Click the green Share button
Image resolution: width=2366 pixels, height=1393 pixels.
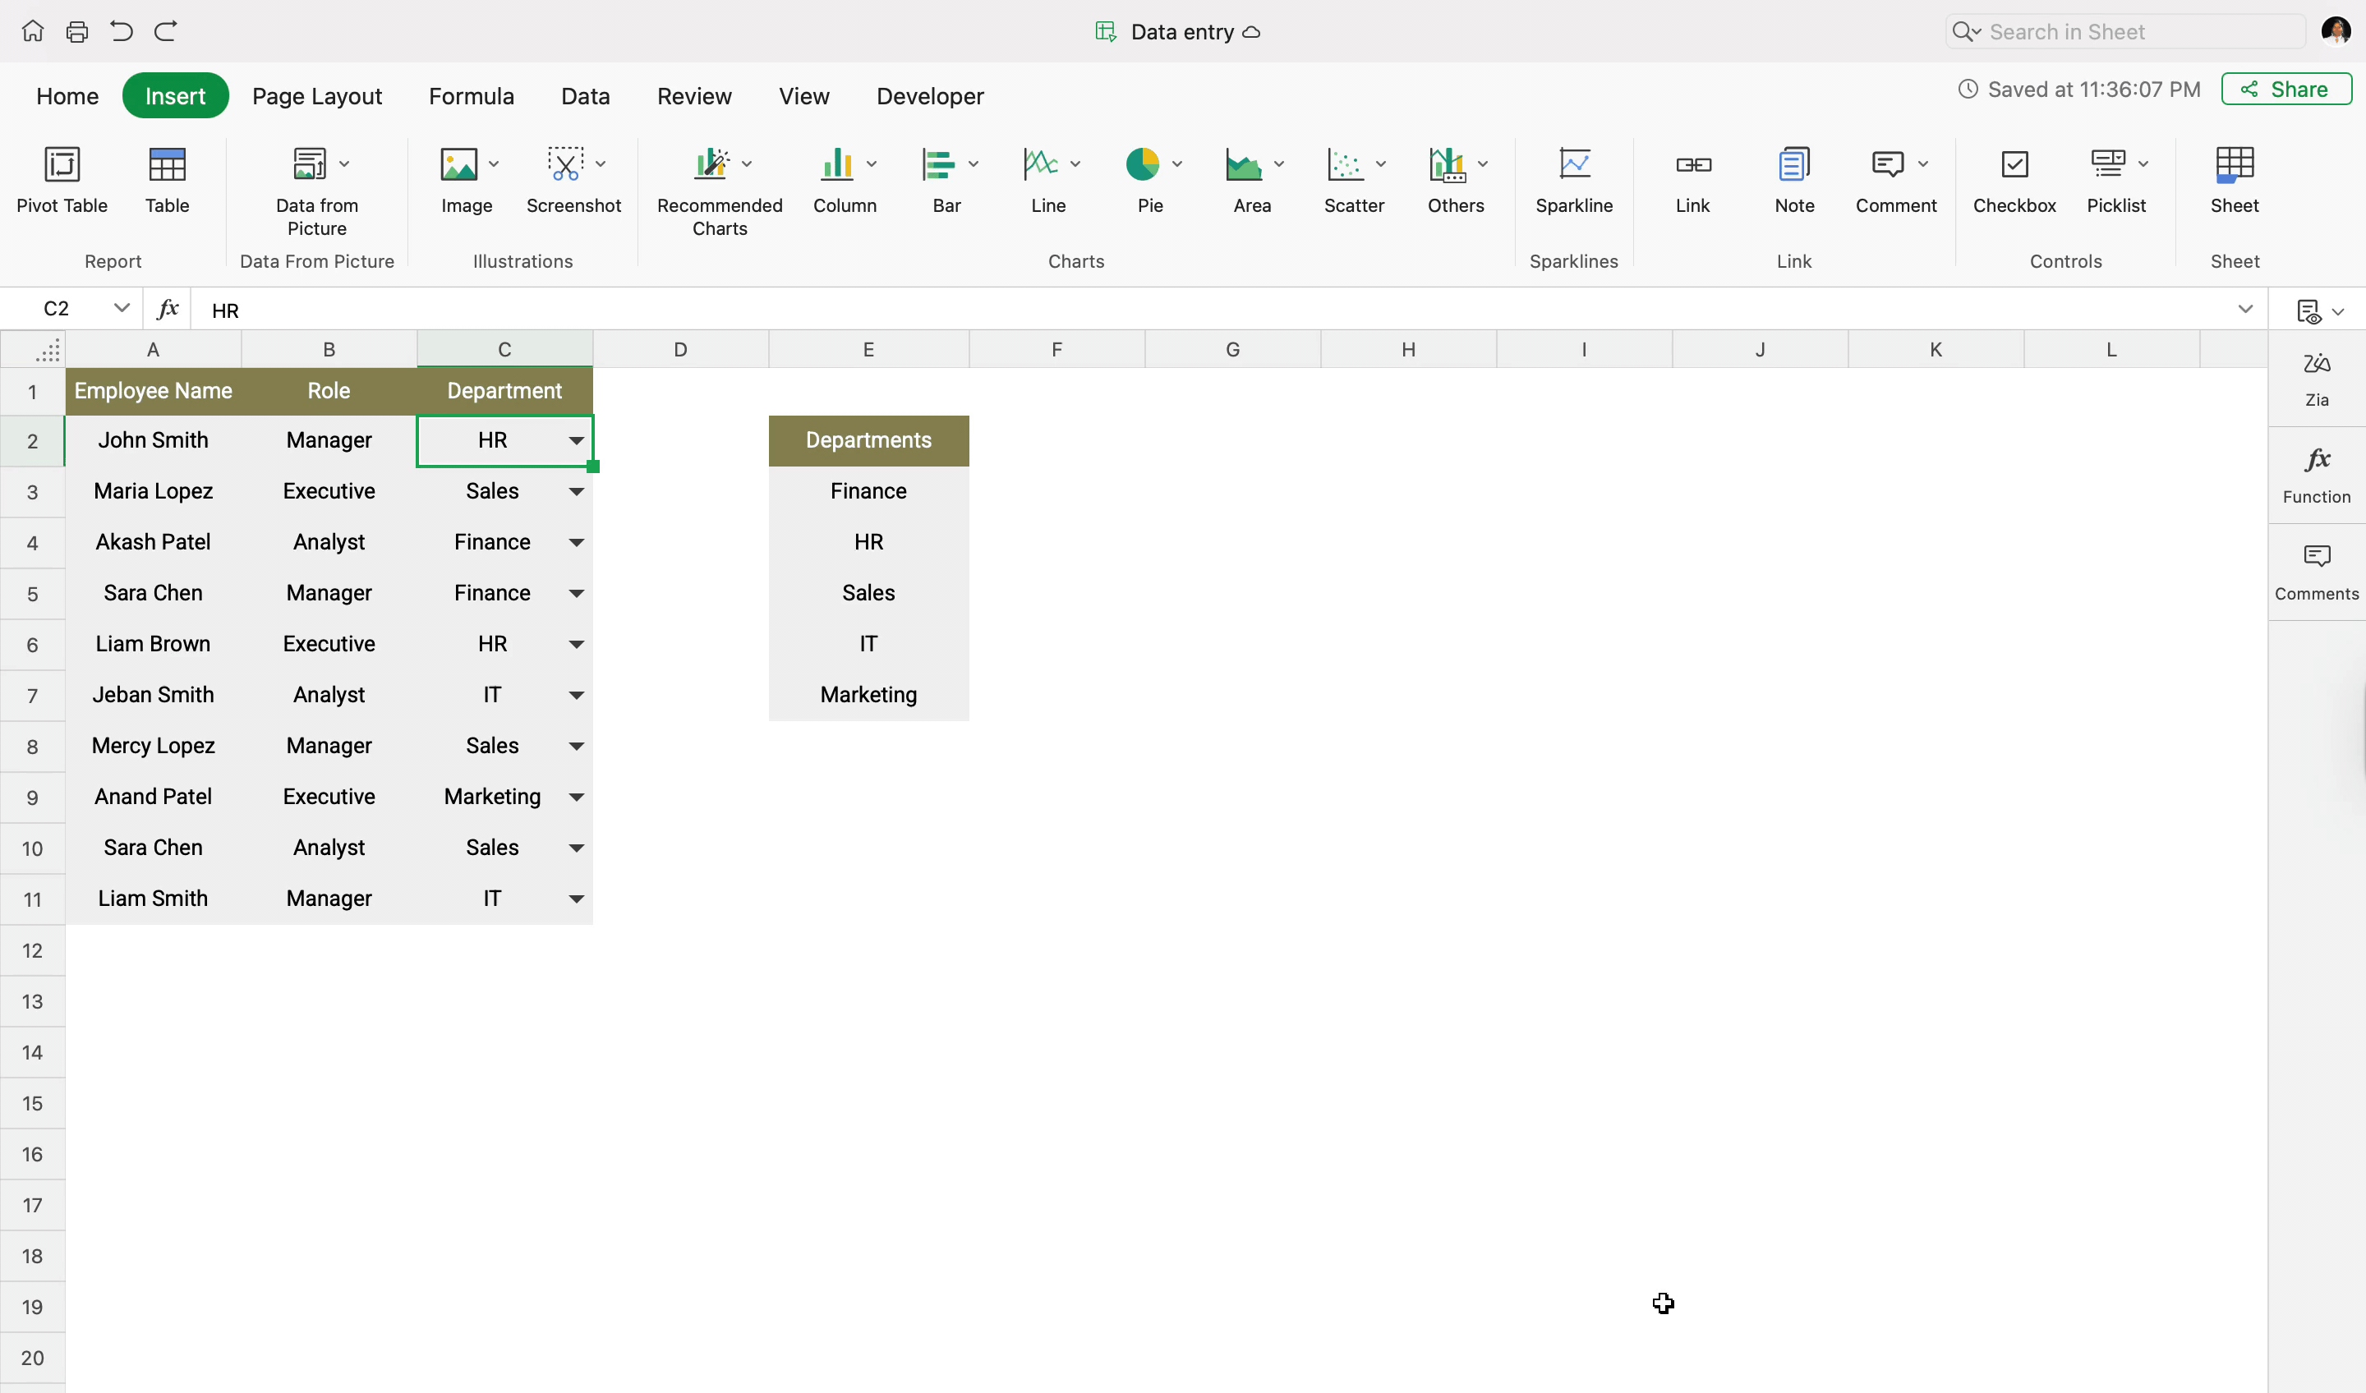tap(2285, 90)
